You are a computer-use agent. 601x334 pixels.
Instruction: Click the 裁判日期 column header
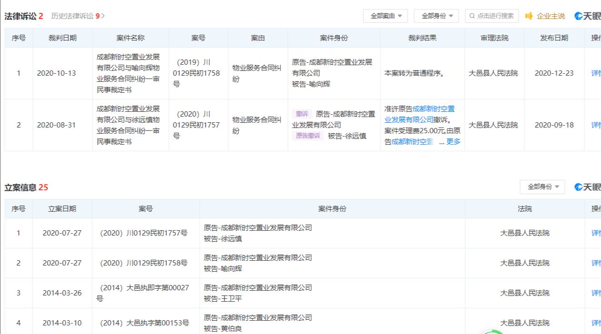coord(62,38)
